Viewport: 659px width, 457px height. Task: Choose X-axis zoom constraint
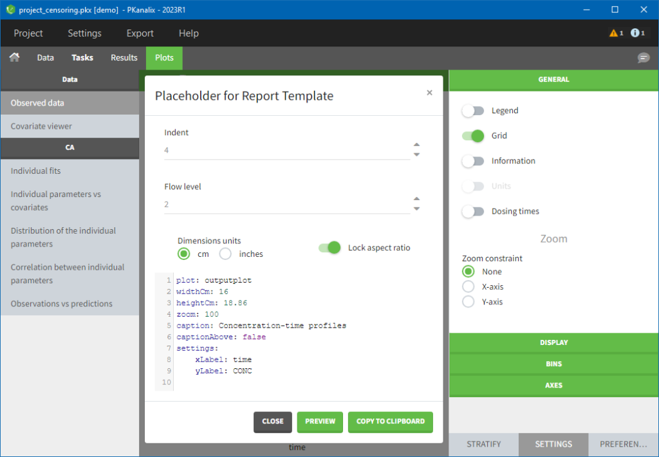point(469,286)
